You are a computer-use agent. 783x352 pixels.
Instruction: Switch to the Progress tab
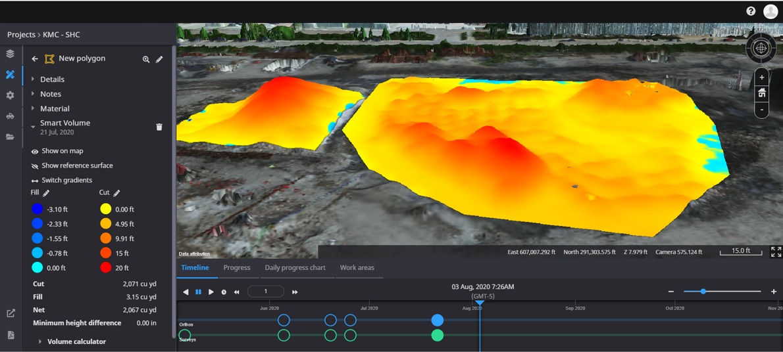236,268
